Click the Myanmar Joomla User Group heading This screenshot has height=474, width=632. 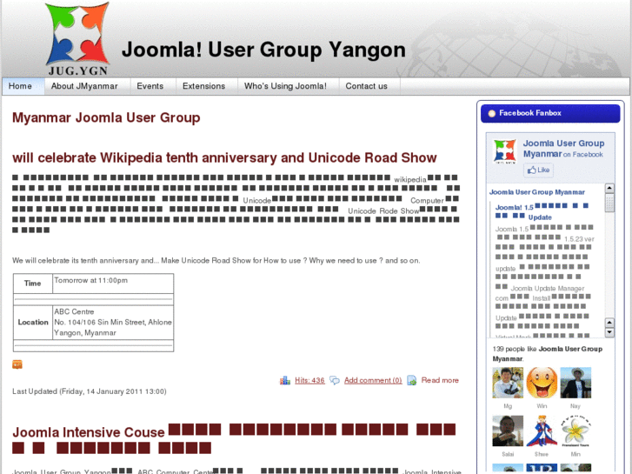click(x=106, y=117)
